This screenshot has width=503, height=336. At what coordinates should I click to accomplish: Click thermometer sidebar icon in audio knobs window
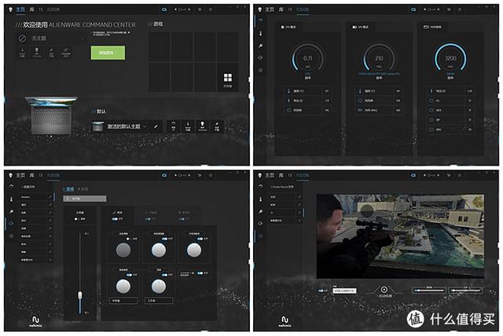click(11, 199)
